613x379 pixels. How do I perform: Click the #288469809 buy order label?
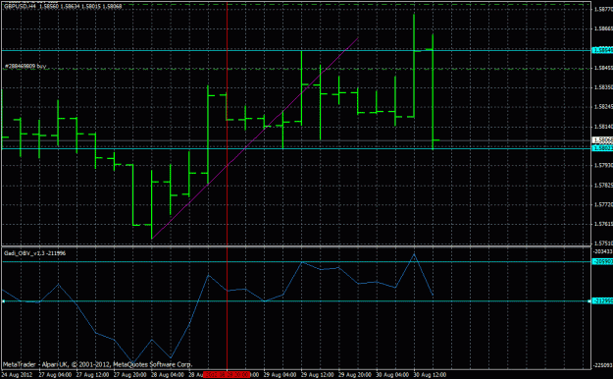[26, 66]
